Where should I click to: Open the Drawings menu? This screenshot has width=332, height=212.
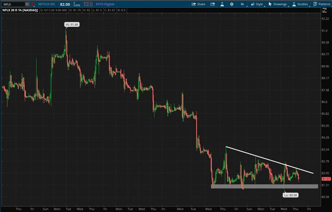pos(278,4)
